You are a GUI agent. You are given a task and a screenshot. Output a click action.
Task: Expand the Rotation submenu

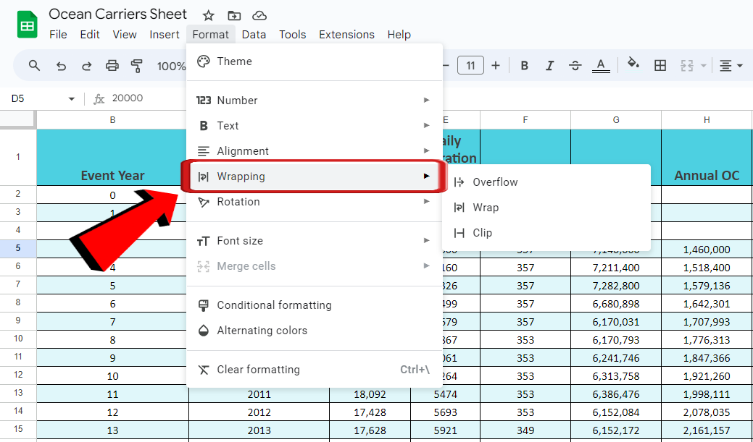coord(239,201)
